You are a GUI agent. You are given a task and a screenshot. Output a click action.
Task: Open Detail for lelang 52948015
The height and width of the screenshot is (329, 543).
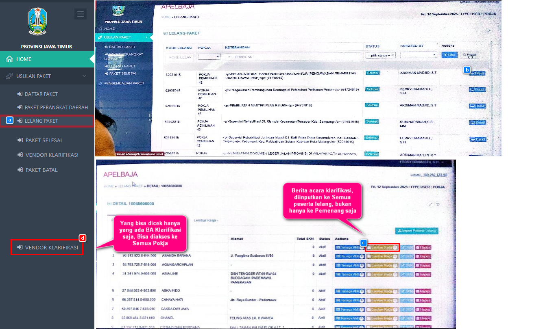tap(477, 106)
